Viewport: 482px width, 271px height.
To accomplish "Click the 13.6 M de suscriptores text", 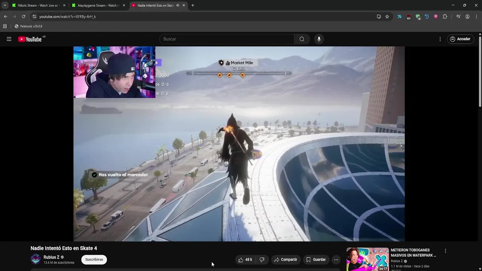I will point(59,263).
